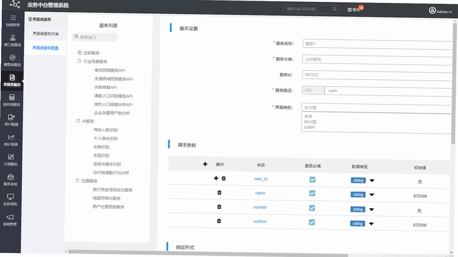This screenshot has height=257, width=458.
Task: Click the user_id field link
Action: [260, 179]
